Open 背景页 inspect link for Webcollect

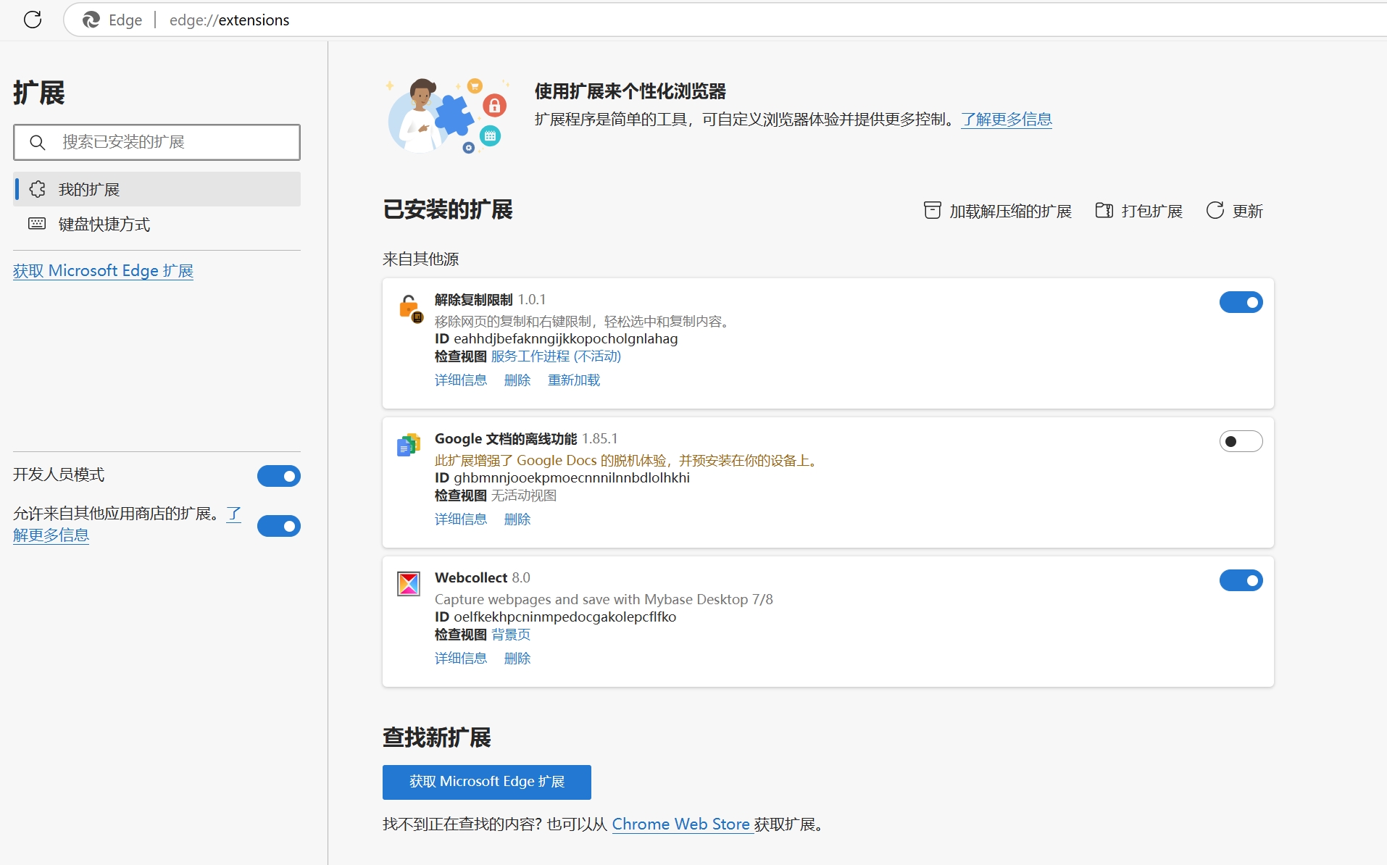pyautogui.click(x=511, y=635)
